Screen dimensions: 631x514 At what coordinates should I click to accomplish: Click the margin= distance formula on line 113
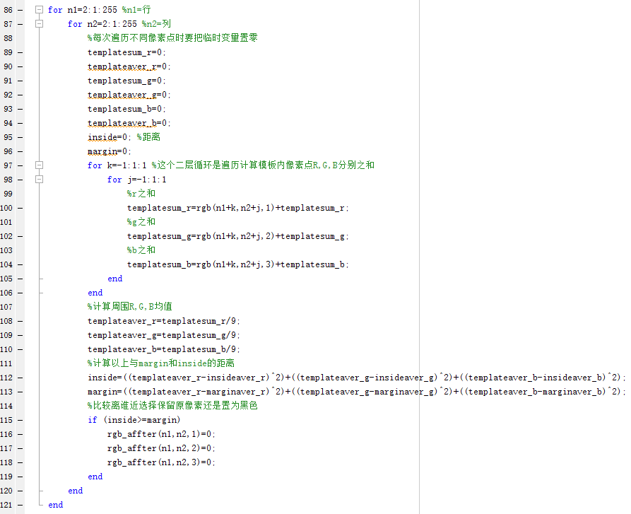[x=357, y=392]
